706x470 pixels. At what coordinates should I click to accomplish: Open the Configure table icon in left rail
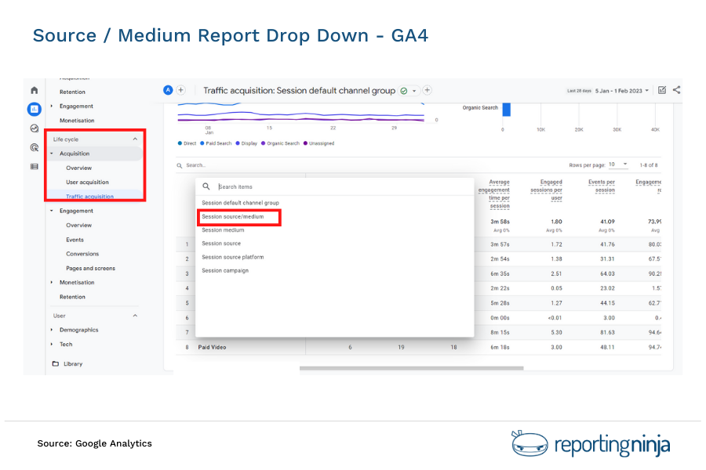pyautogui.click(x=35, y=166)
